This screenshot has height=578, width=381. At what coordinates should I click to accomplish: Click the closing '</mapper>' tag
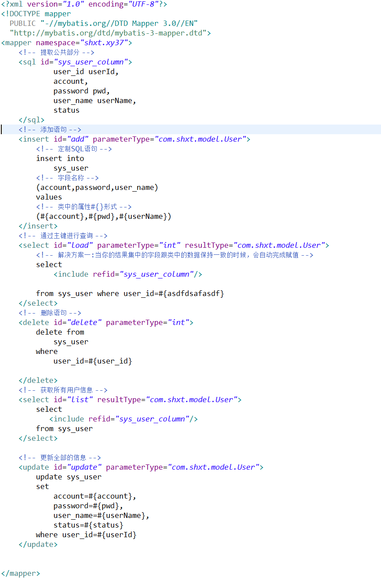(21, 574)
